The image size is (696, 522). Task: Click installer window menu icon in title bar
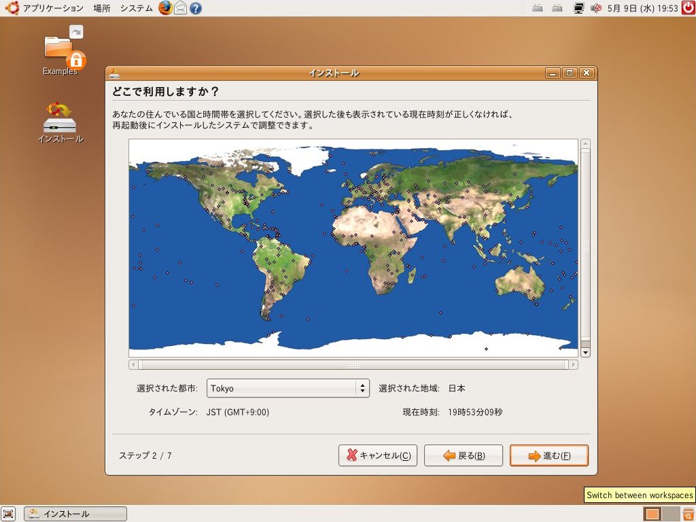[114, 73]
